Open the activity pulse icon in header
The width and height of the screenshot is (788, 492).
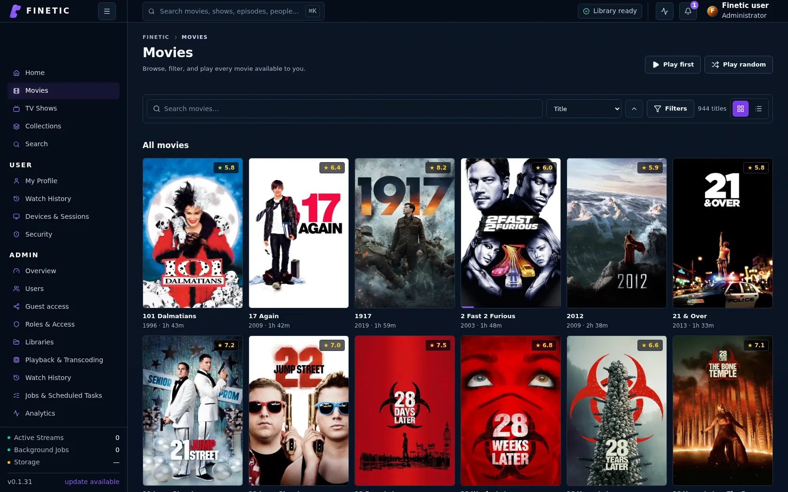click(x=665, y=11)
